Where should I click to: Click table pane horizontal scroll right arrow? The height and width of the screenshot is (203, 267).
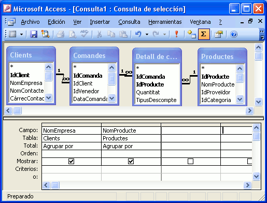click(x=249, y=110)
